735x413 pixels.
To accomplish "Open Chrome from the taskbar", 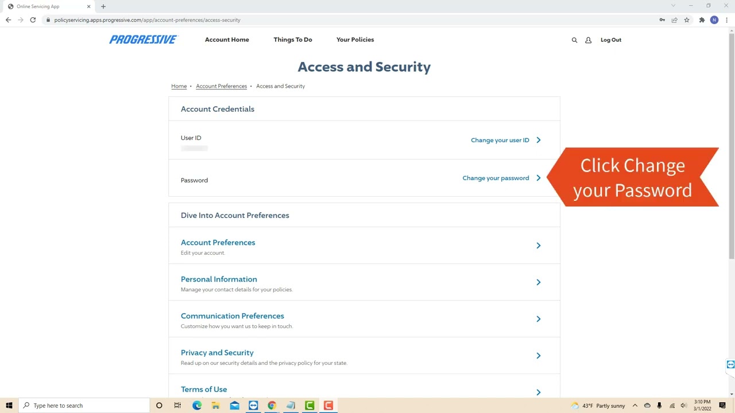I will pos(272,406).
